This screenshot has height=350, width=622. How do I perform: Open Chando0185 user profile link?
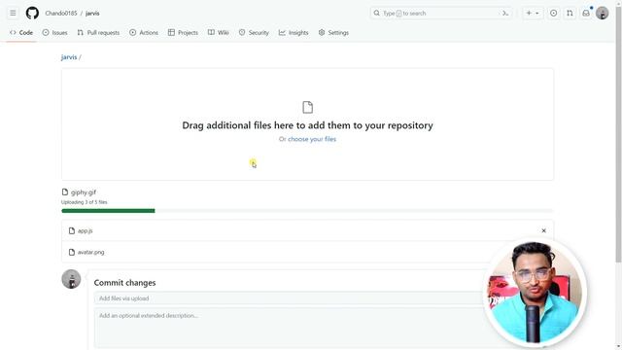(60, 13)
